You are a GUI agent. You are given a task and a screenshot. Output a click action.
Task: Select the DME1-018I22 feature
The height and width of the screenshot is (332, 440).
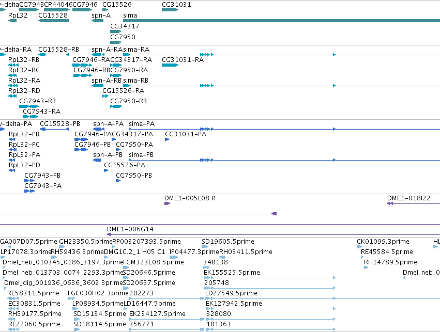click(x=414, y=203)
